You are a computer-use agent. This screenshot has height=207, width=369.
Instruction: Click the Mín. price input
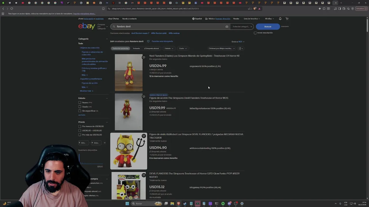click(x=84, y=143)
